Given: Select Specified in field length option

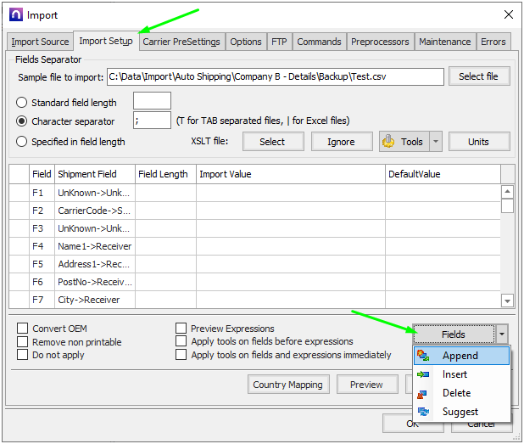Looking at the screenshot, I should pos(22,142).
